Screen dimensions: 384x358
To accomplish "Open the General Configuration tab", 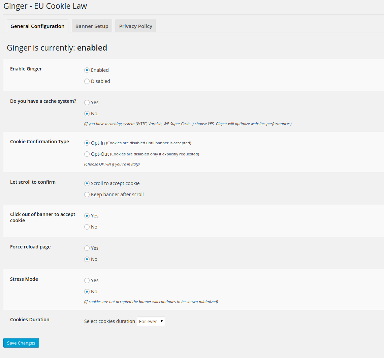I will tap(37, 26).
